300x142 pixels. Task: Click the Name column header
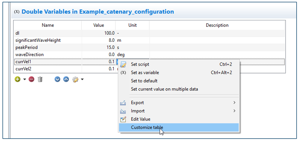click(x=48, y=25)
